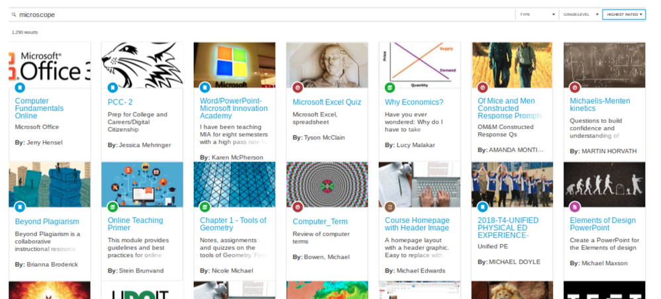Open Chapter 1 - Tools of Geometry link
The image size is (661, 299).
tap(233, 224)
